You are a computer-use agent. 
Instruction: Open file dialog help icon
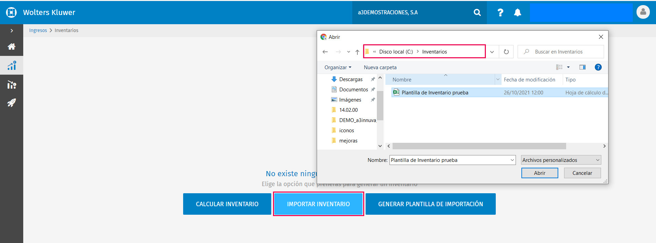coord(598,67)
